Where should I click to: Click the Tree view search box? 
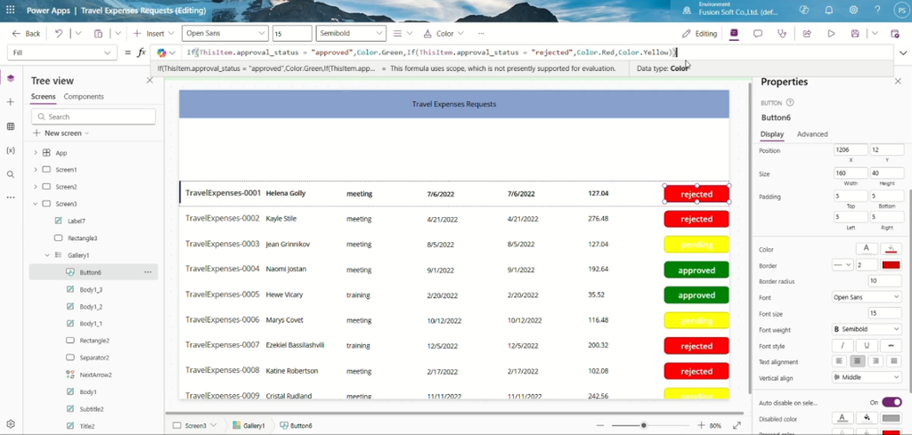(94, 117)
